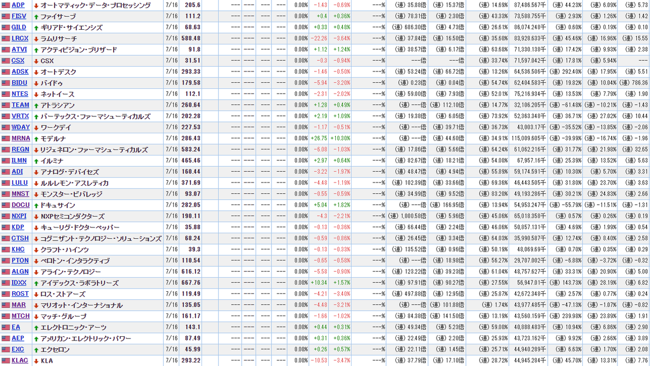Select the REGN ticker link

click(20, 149)
